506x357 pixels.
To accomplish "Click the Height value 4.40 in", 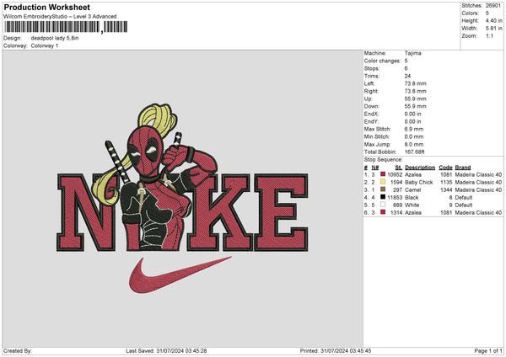I will 493,20.
